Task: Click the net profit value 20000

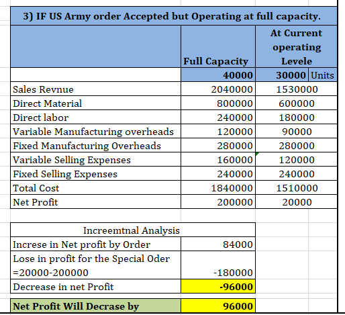Action: (296, 202)
